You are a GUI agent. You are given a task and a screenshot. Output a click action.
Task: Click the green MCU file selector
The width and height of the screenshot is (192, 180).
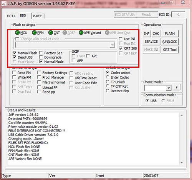point(17,33)
